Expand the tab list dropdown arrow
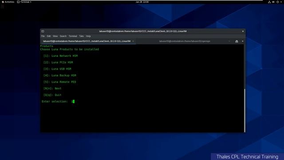This screenshot has width=284, height=160. (243, 41)
